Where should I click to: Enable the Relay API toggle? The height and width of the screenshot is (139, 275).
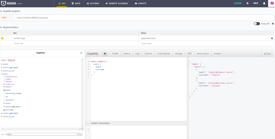pos(257,24)
